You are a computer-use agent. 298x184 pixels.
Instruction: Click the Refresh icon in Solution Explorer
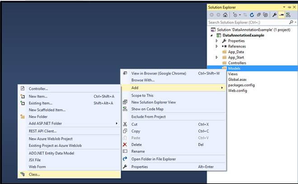coord(252,15)
